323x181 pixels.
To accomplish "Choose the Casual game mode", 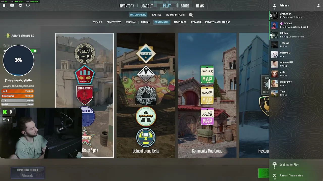I will 145,22.
